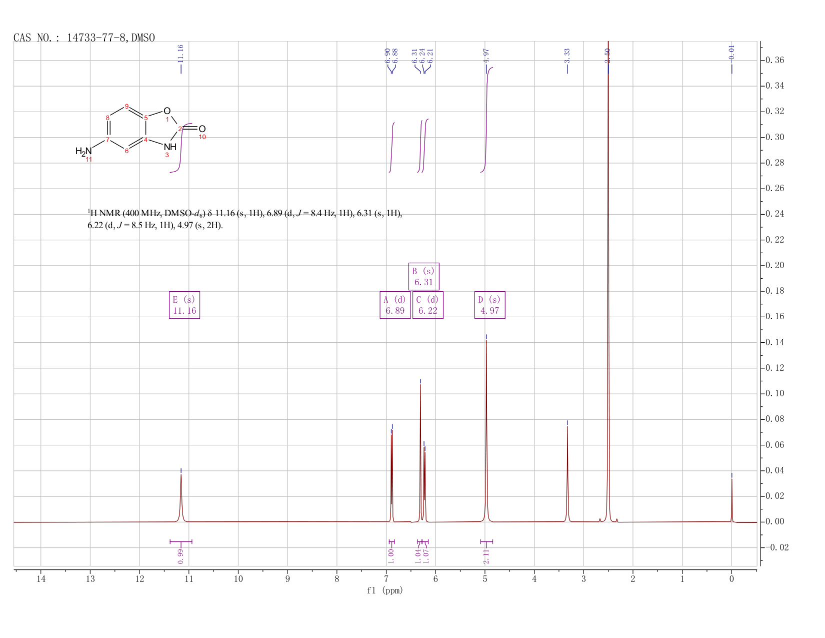Click the C (d) 6.22 multiplet box

(x=428, y=305)
